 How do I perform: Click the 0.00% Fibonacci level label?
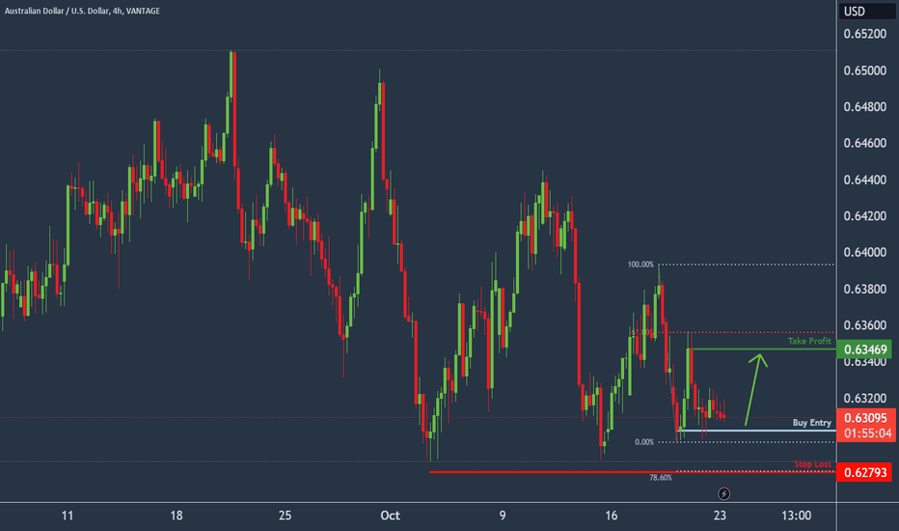[x=643, y=442]
